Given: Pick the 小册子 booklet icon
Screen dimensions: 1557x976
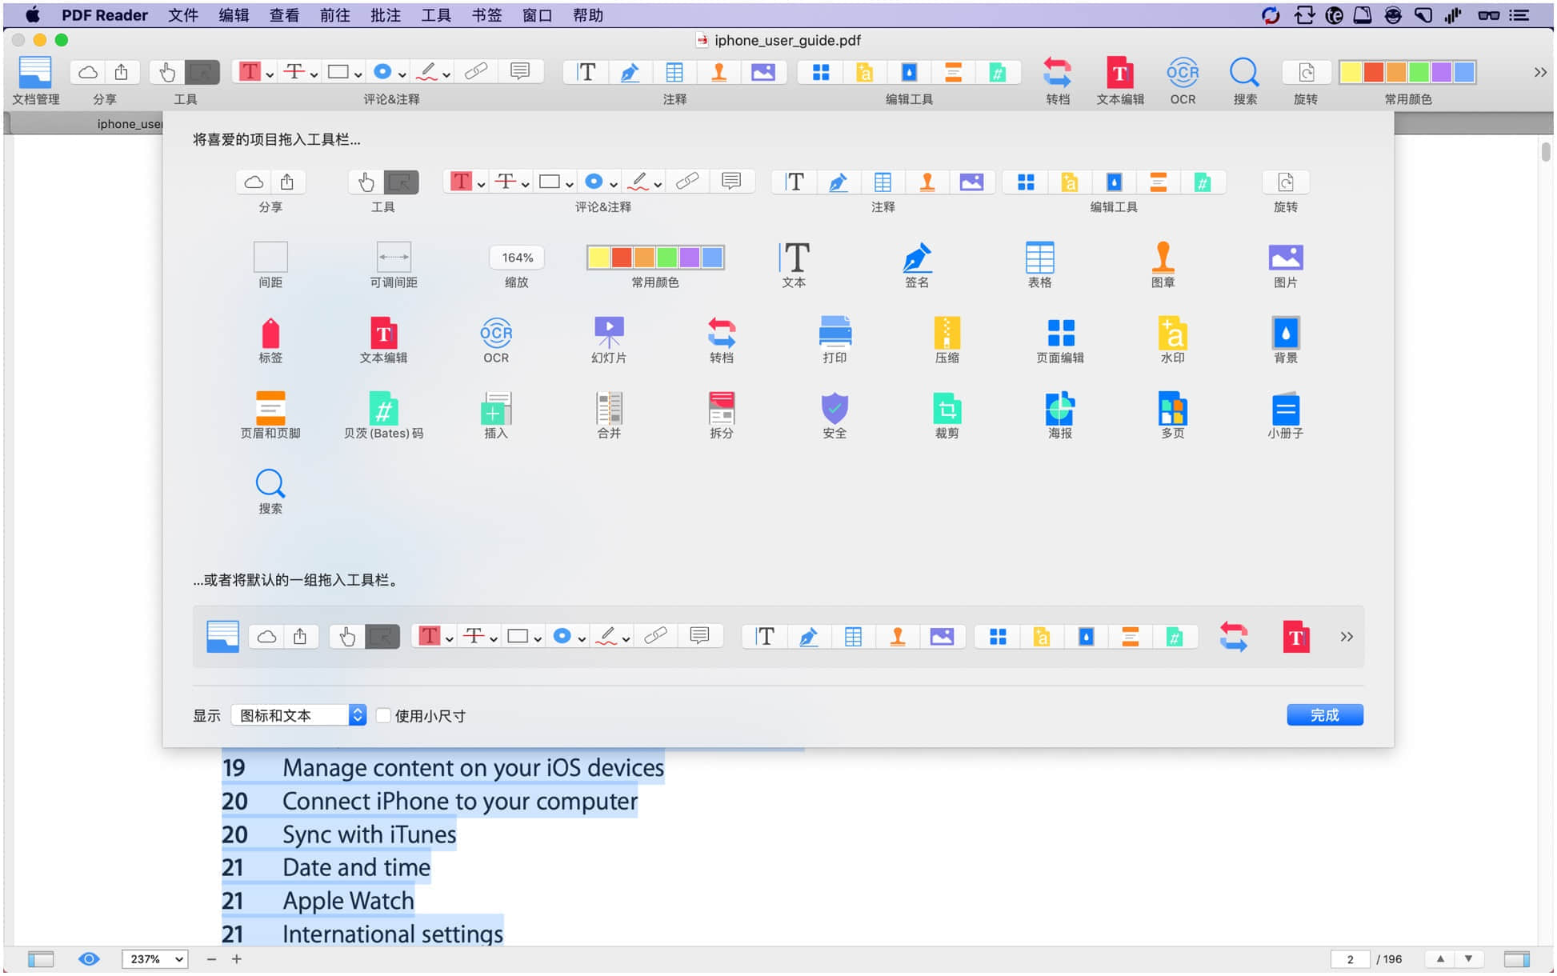Looking at the screenshot, I should (1286, 408).
